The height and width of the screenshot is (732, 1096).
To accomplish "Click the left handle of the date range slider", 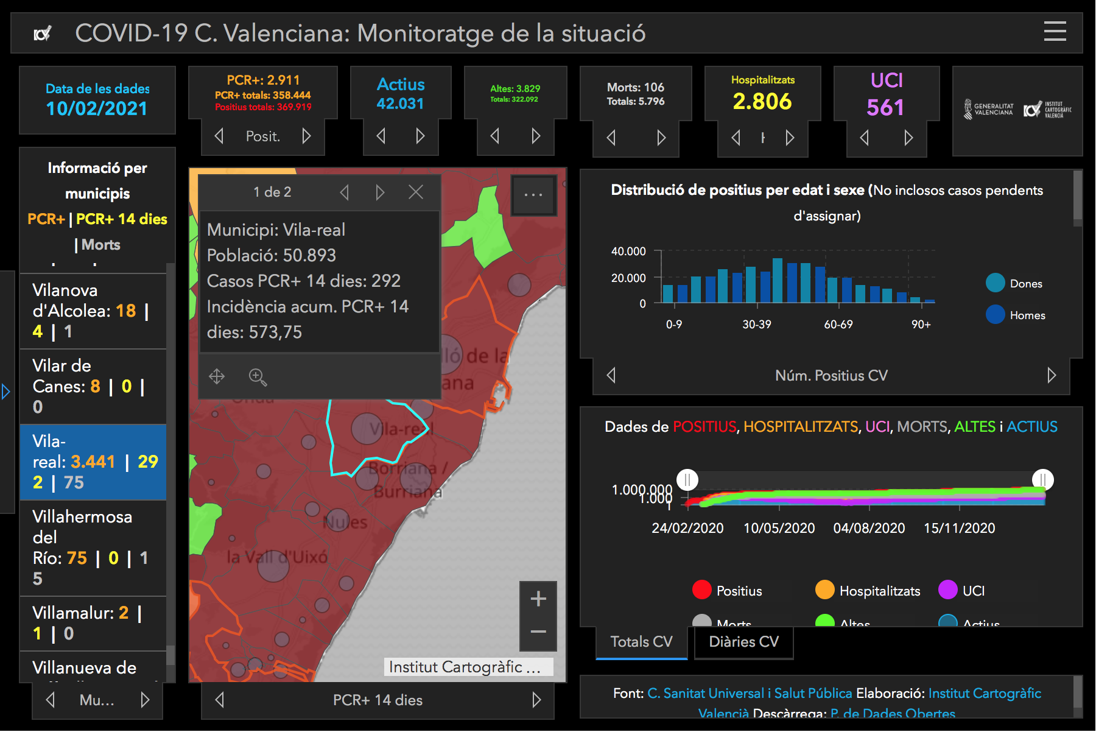I will click(687, 480).
